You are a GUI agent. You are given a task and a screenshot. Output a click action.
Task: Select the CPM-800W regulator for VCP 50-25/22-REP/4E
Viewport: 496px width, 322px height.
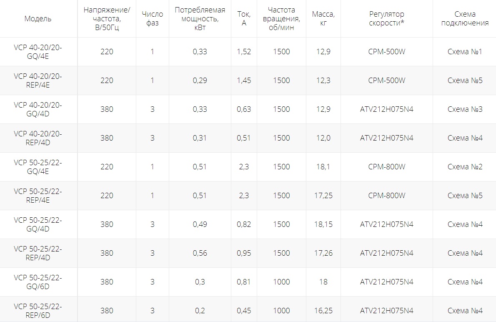(x=386, y=196)
